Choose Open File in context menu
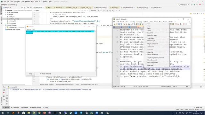205x115 pixels. click(150, 52)
